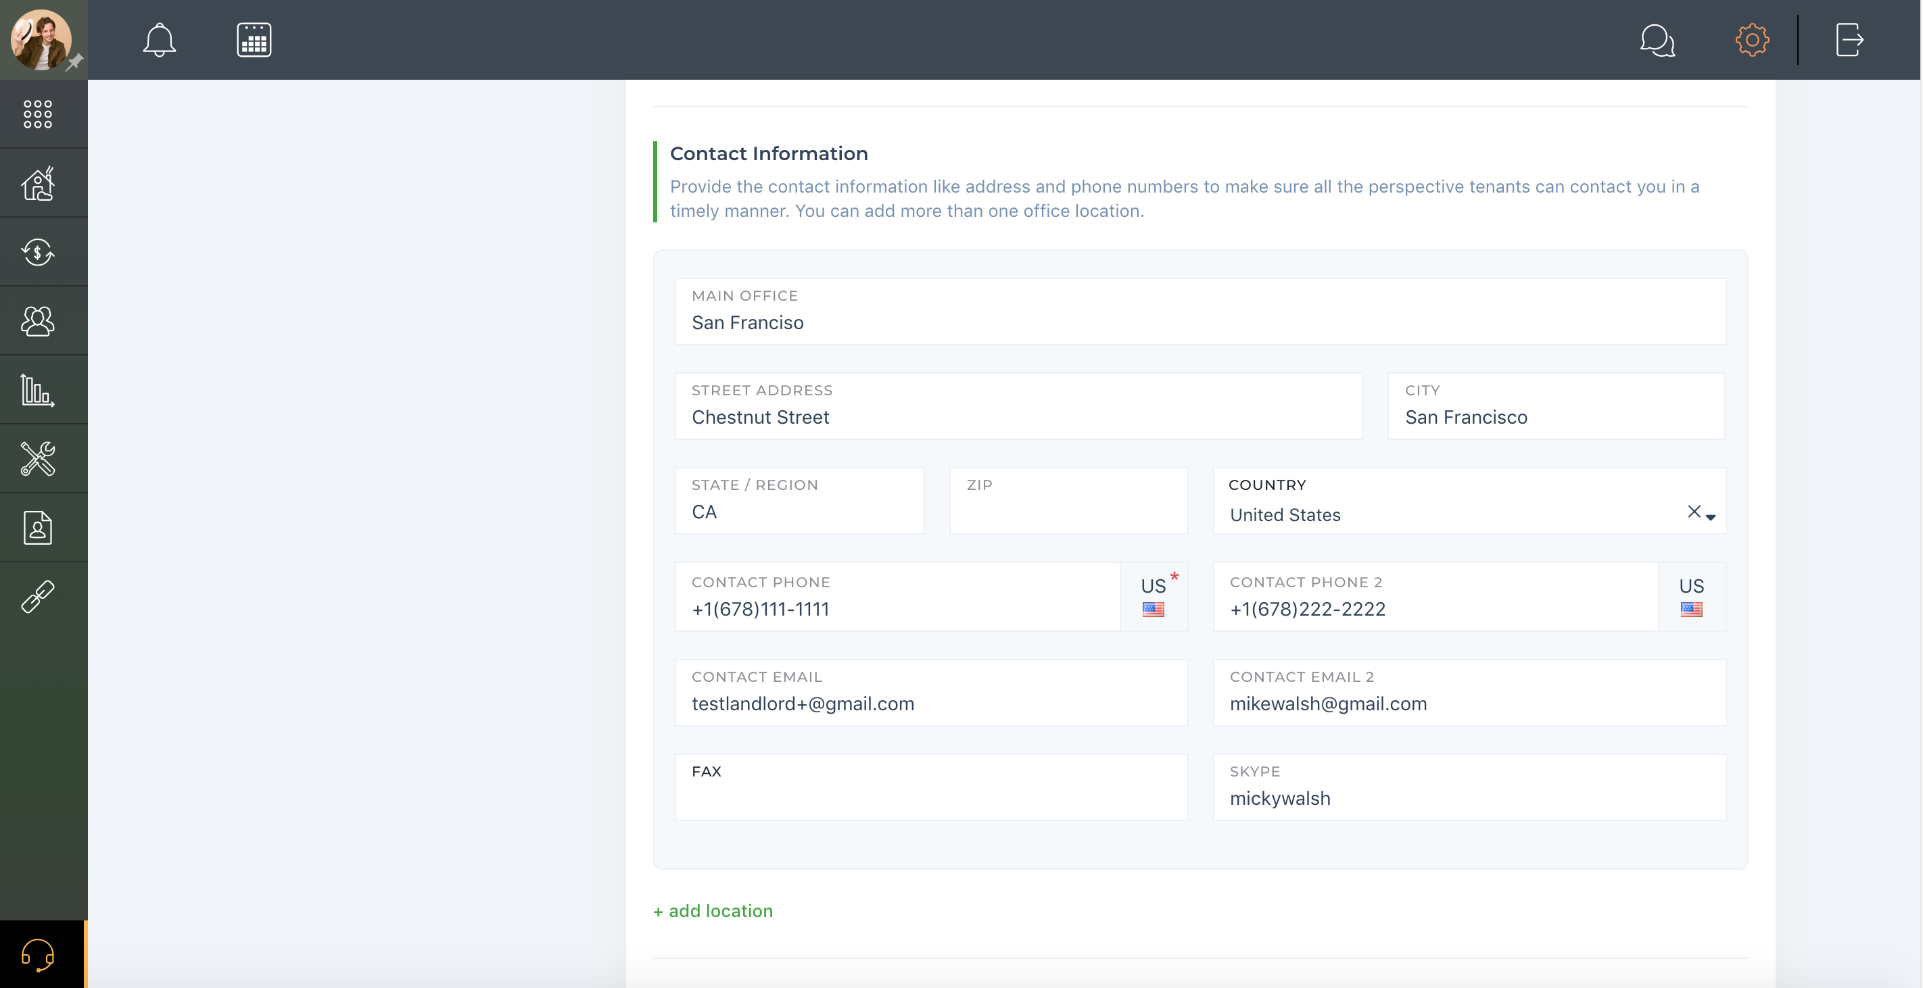Open the maintenance tools icon
This screenshot has width=1923, height=988.
pyautogui.click(x=37, y=458)
